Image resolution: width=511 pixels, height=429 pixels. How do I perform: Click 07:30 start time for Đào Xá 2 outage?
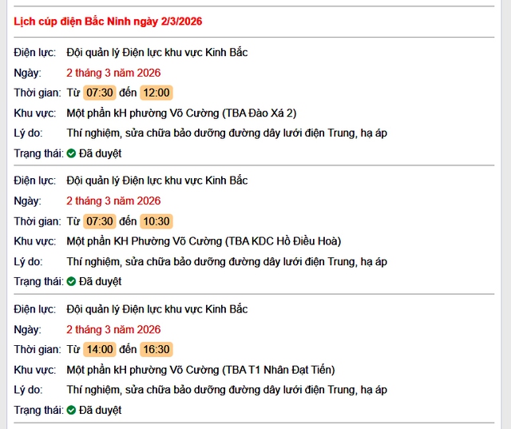click(100, 93)
